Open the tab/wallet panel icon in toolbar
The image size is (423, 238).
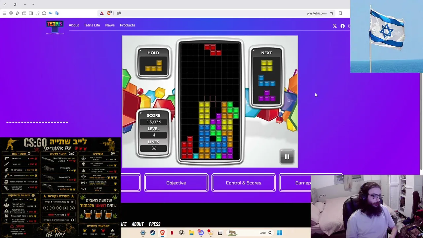click(x=24, y=13)
